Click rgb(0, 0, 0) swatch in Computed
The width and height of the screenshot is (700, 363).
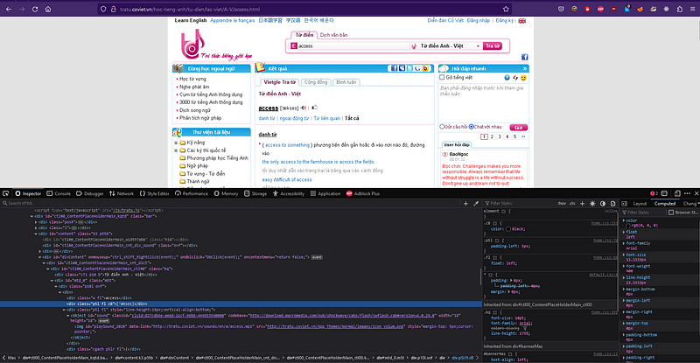click(x=629, y=226)
